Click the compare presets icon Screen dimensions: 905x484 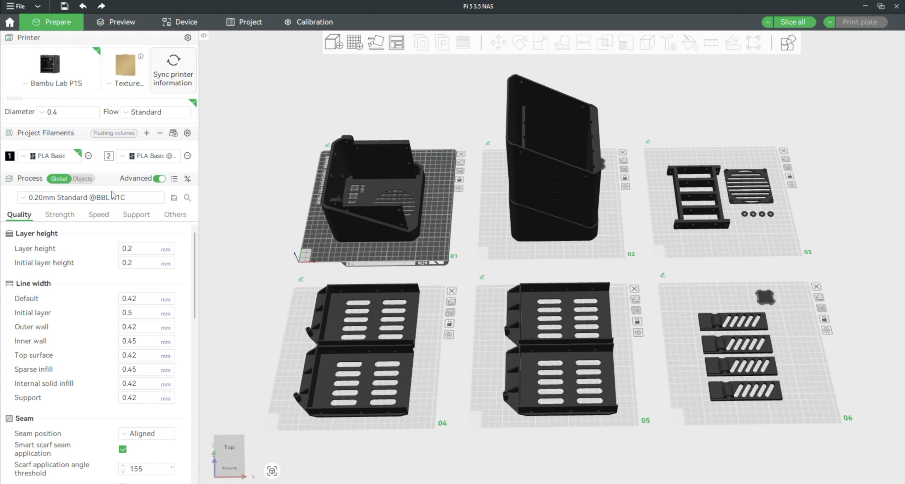coord(187,179)
